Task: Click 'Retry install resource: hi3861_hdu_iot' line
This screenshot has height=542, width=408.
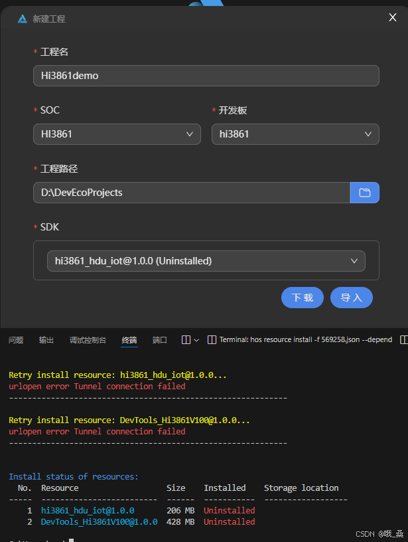Action: pos(117,375)
